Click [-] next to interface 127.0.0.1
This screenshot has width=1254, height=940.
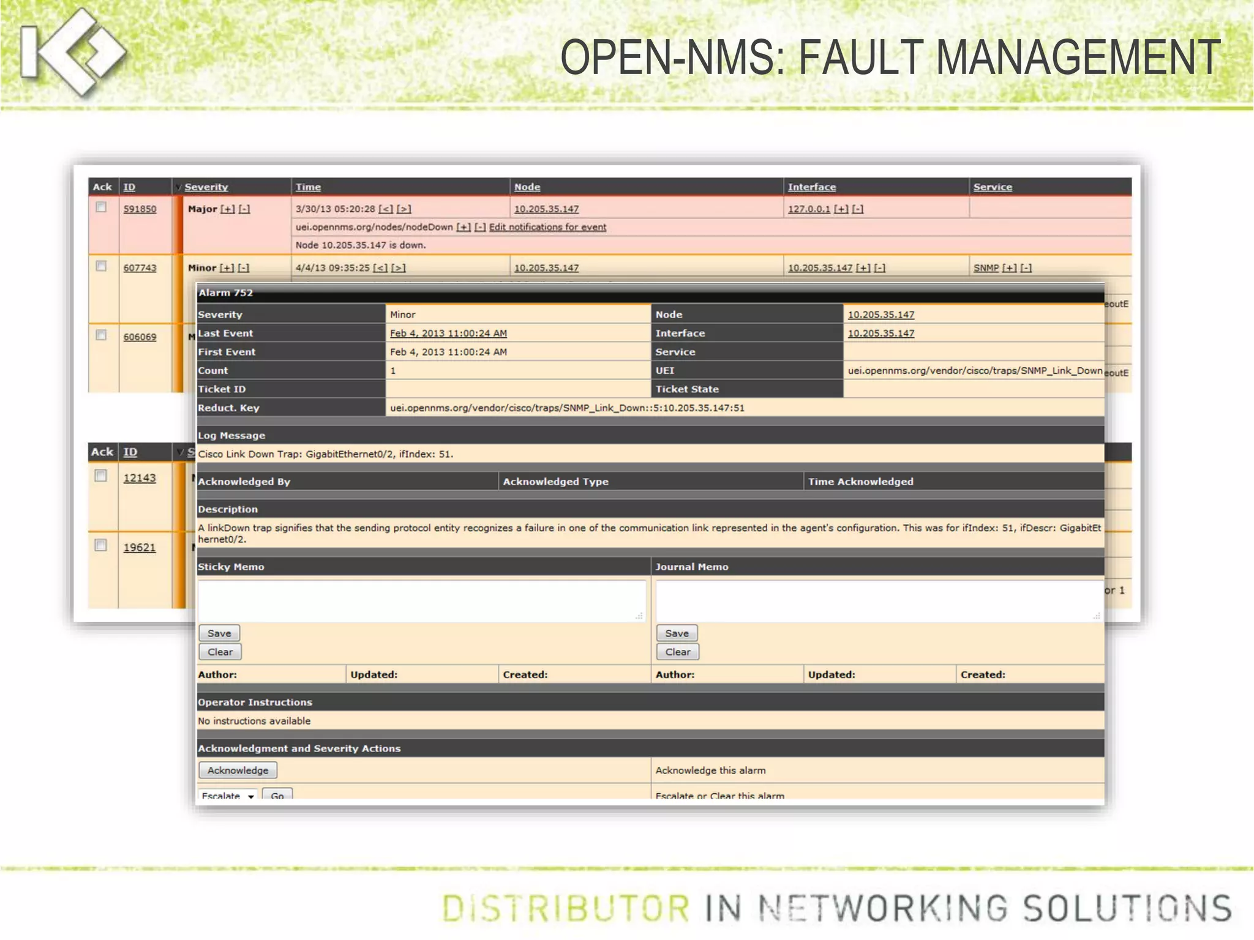coord(858,209)
